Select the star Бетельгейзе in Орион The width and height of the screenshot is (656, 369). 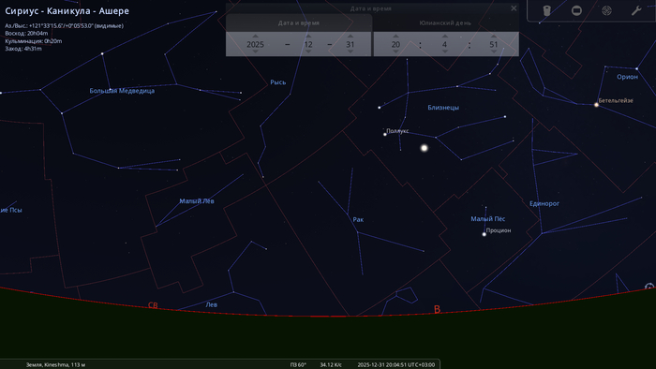pyautogui.click(x=597, y=105)
